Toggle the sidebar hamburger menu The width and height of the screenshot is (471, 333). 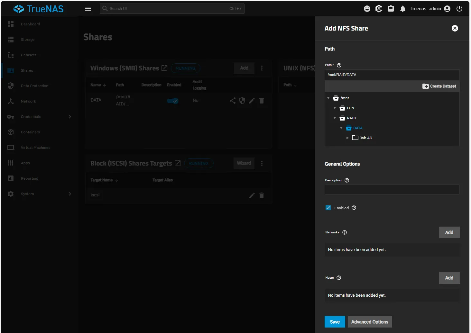click(88, 9)
